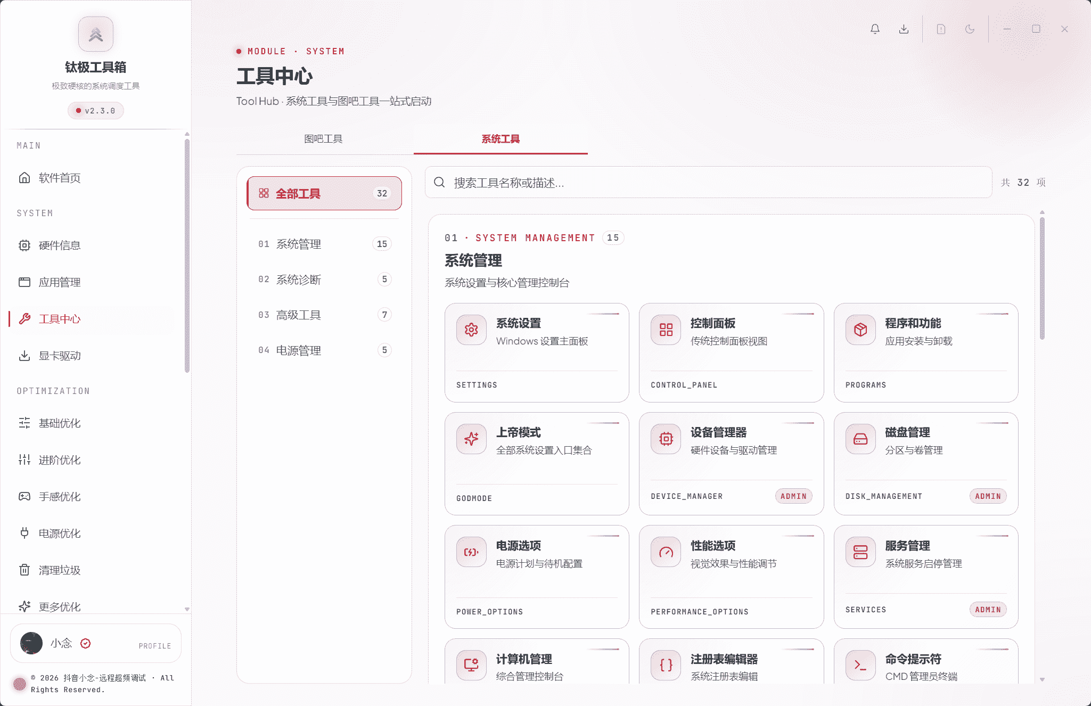Click the tool search input field
Image resolution: width=1091 pixels, height=706 pixels.
(x=708, y=183)
